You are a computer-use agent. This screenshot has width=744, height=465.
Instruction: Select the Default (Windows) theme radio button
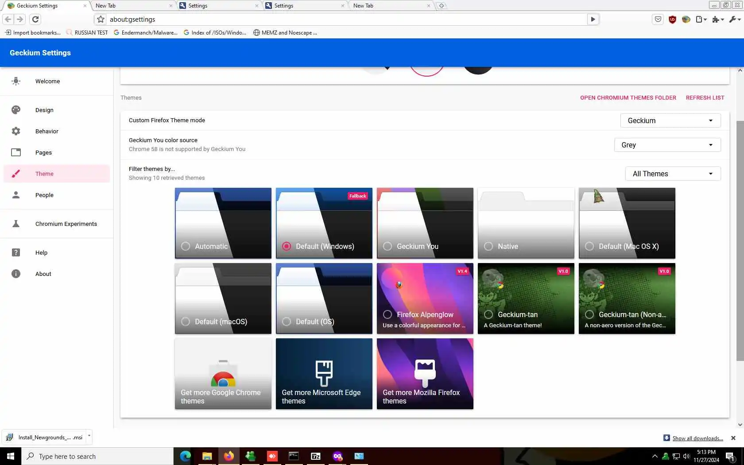pyautogui.click(x=287, y=246)
